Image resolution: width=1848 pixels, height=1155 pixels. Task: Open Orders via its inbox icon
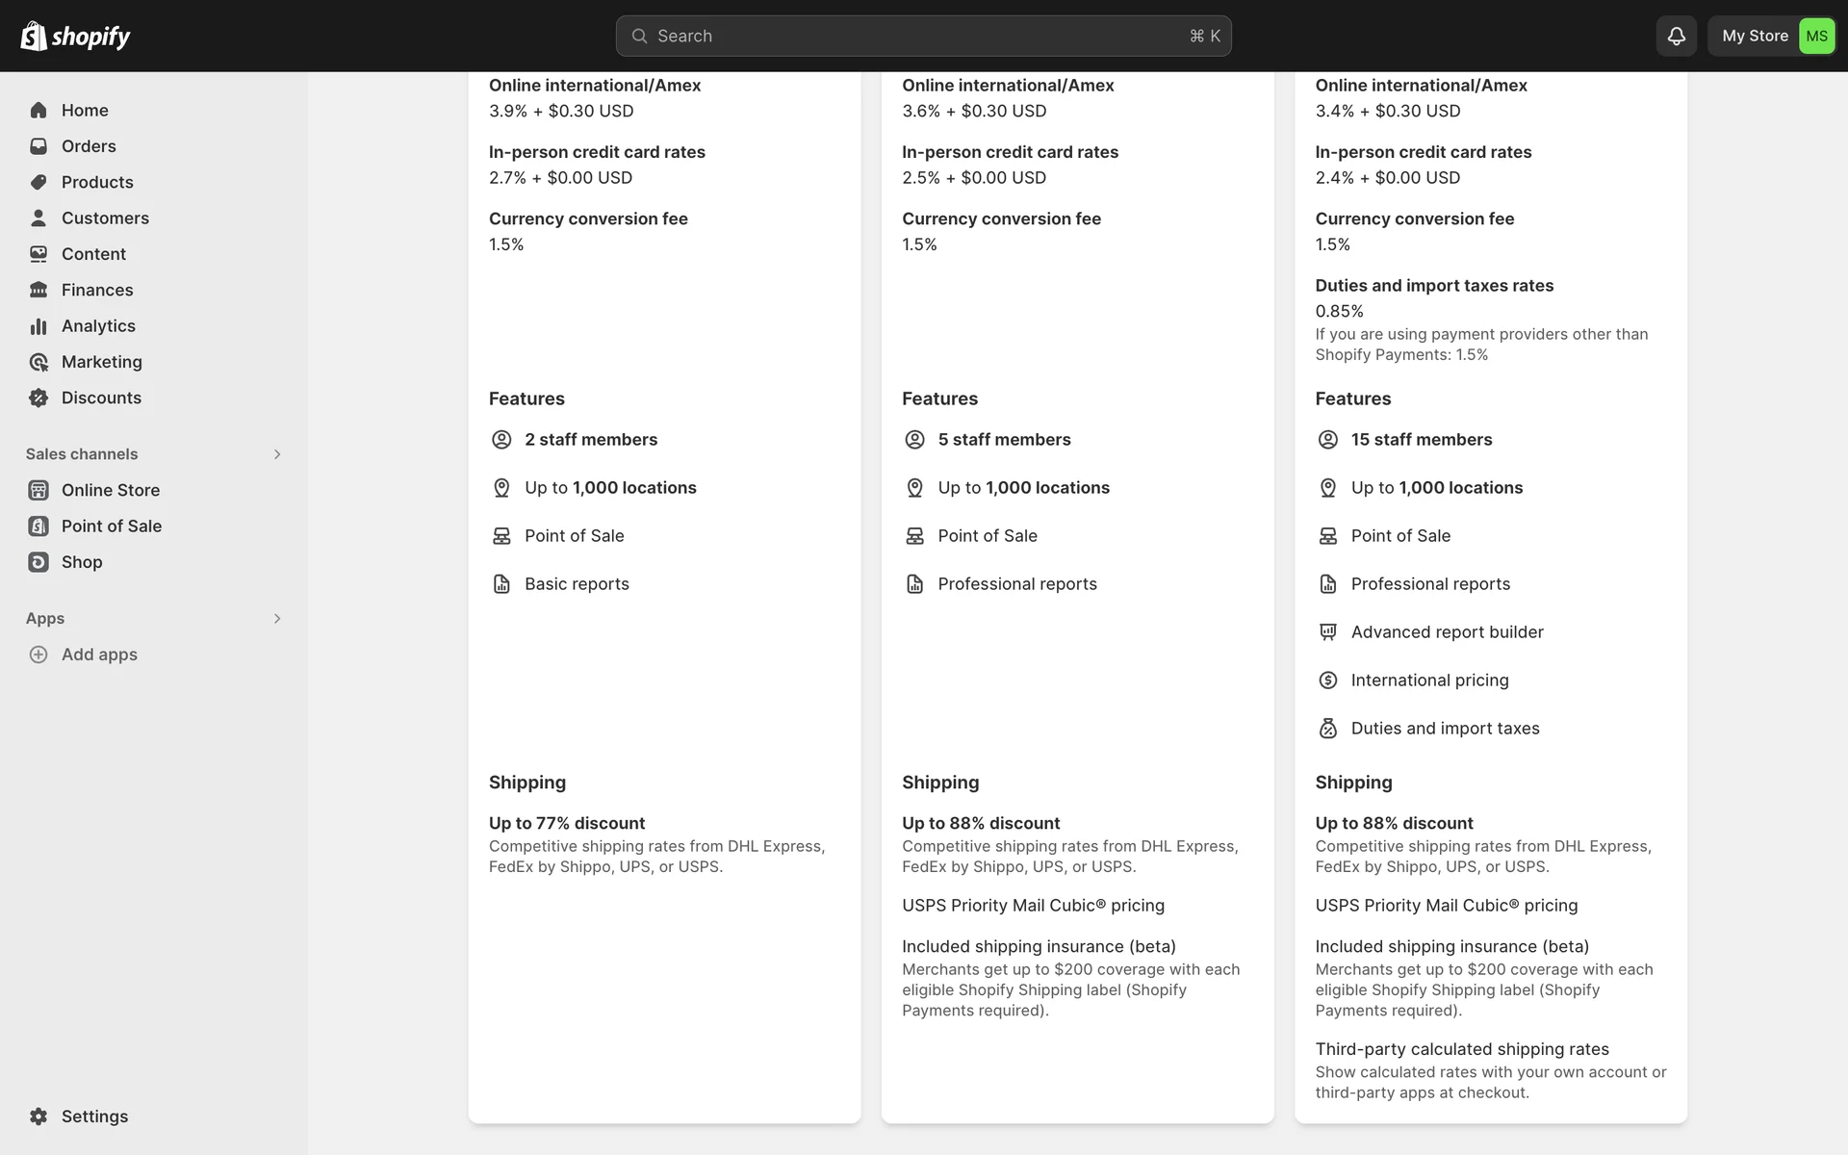click(38, 146)
